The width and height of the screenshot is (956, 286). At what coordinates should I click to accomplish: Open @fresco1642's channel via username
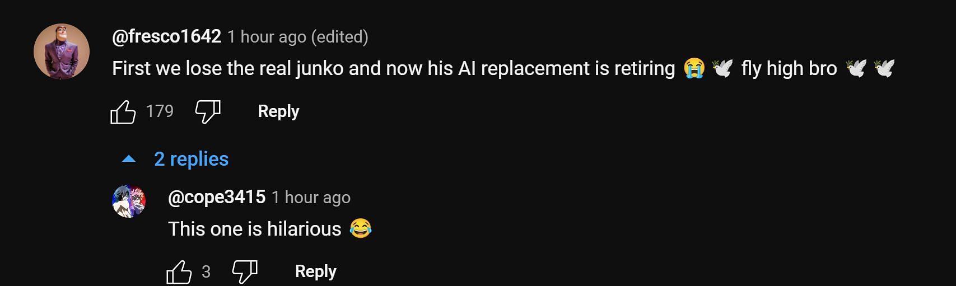[167, 37]
